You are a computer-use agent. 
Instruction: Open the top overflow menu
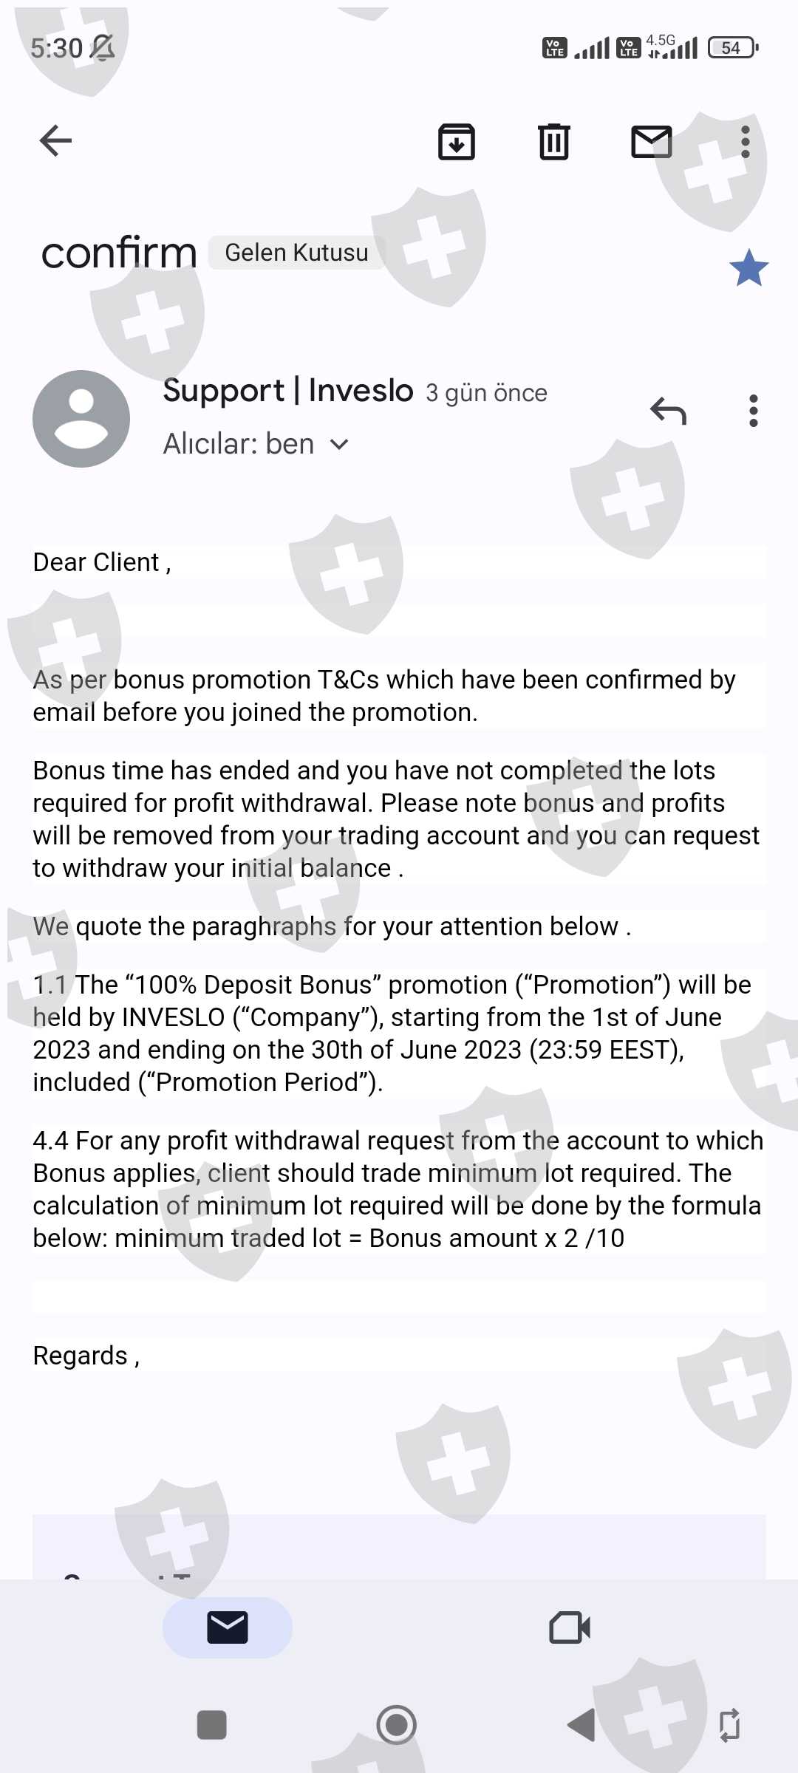pyautogui.click(x=746, y=141)
